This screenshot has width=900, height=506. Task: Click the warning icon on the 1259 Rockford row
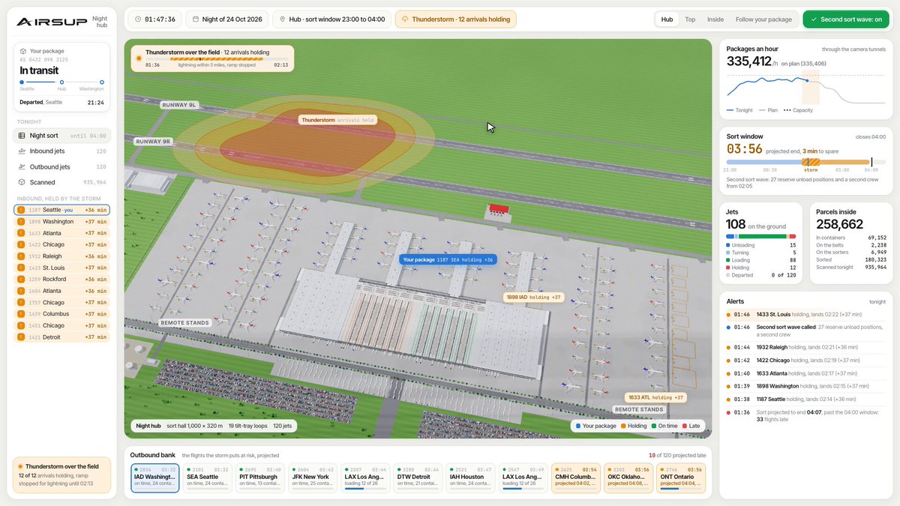coord(21,280)
